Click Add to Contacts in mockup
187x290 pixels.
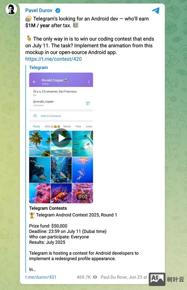tap(51, 116)
